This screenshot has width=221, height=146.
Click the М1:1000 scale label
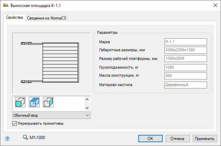[x=37, y=138]
